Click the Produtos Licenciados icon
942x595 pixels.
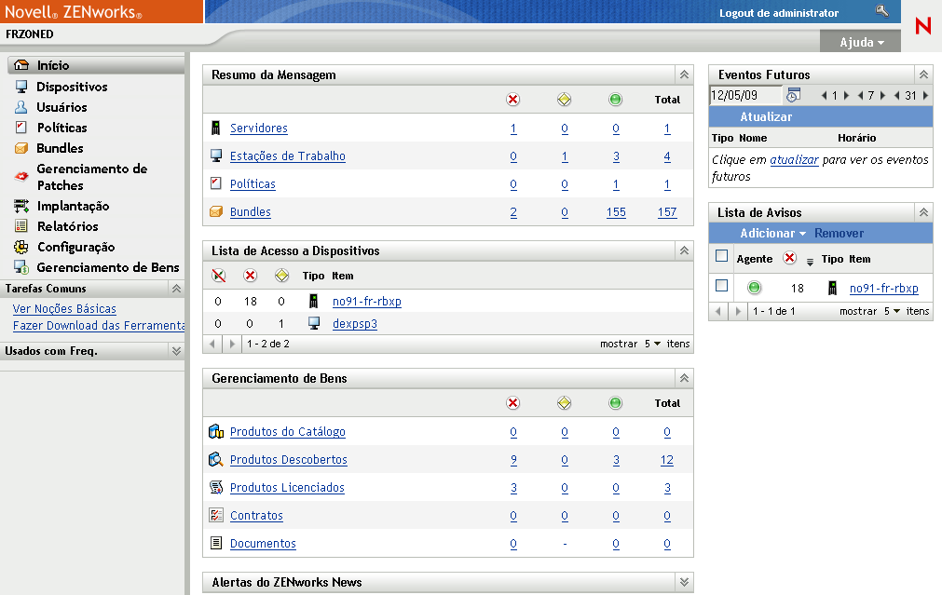[x=216, y=488]
